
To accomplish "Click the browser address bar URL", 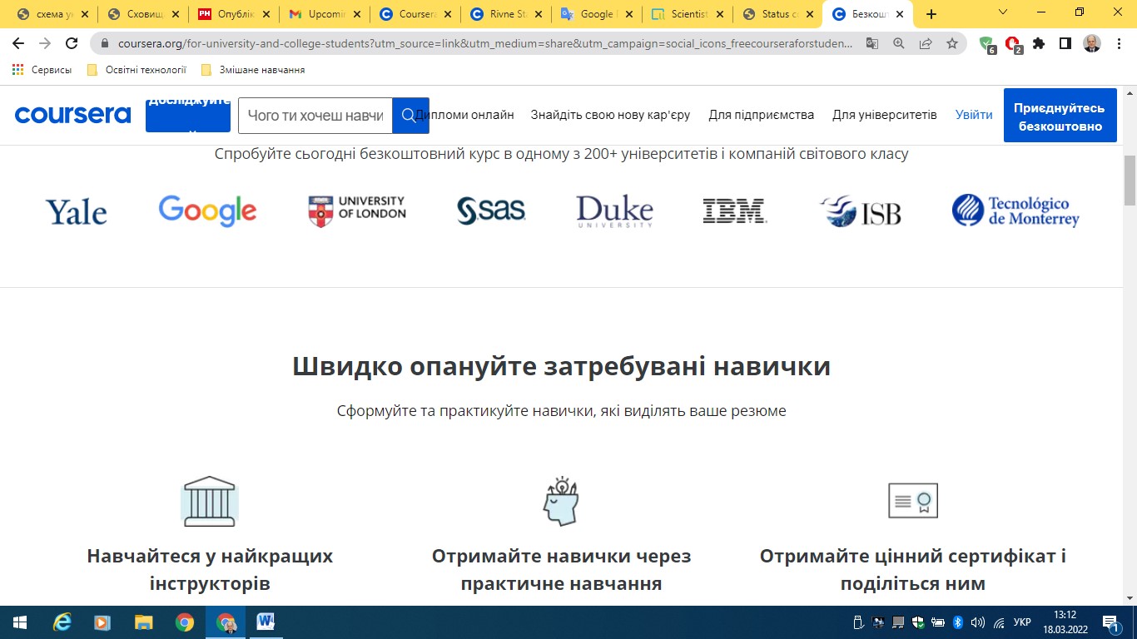I will click(485, 43).
